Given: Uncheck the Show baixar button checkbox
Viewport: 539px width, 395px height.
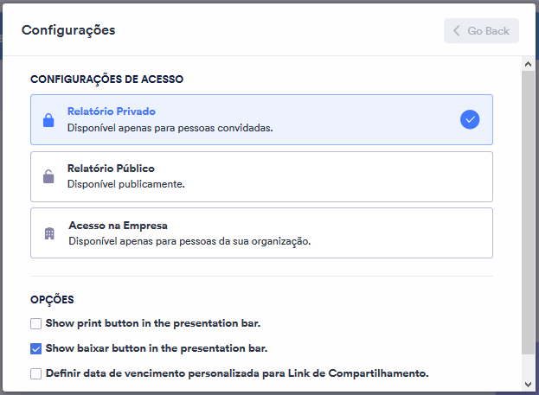Looking at the screenshot, I should 36,349.
